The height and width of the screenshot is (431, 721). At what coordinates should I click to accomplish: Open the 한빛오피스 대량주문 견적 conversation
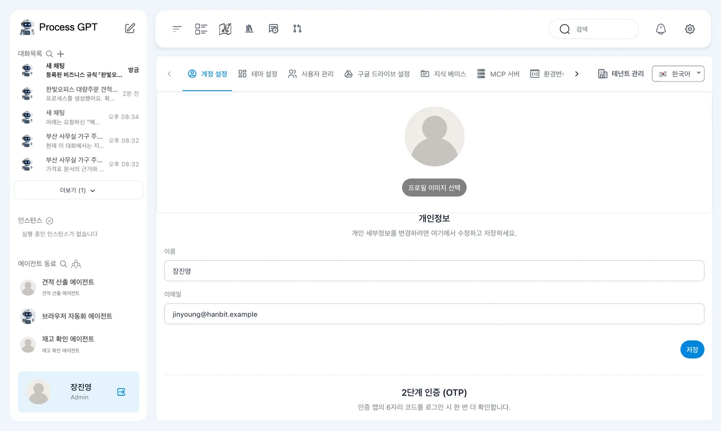tap(78, 93)
